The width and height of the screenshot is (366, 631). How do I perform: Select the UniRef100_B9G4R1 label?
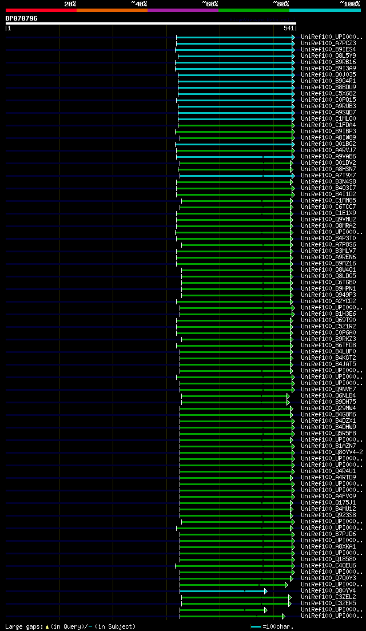click(x=328, y=81)
